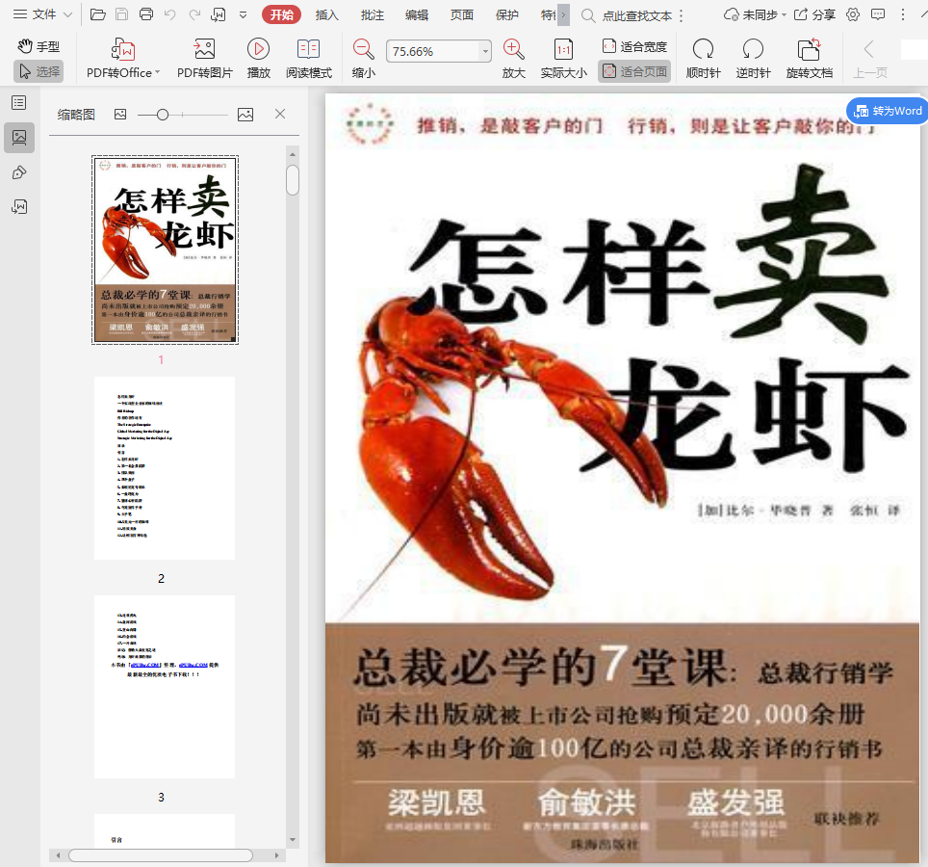
Task: Start slideshow with the 播放 icon
Action: (258, 51)
